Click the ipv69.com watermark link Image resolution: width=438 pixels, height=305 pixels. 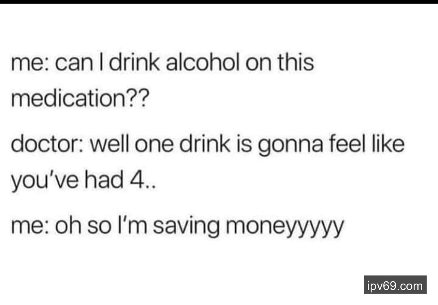pyautogui.click(x=395, y=284)
